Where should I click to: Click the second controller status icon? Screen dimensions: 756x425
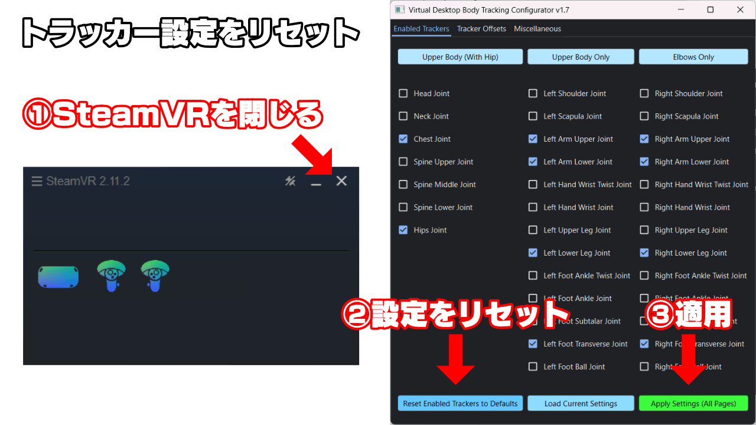pos(155,276)
